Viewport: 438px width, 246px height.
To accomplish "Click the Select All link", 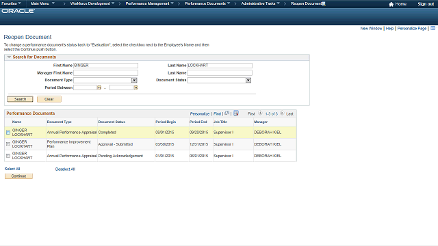I will [x=12, y=169].
